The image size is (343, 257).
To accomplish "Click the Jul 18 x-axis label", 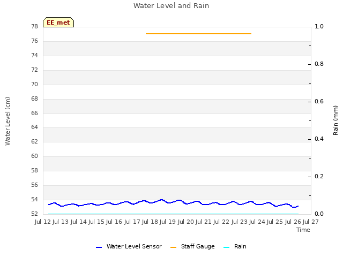I will coord(150,222).
